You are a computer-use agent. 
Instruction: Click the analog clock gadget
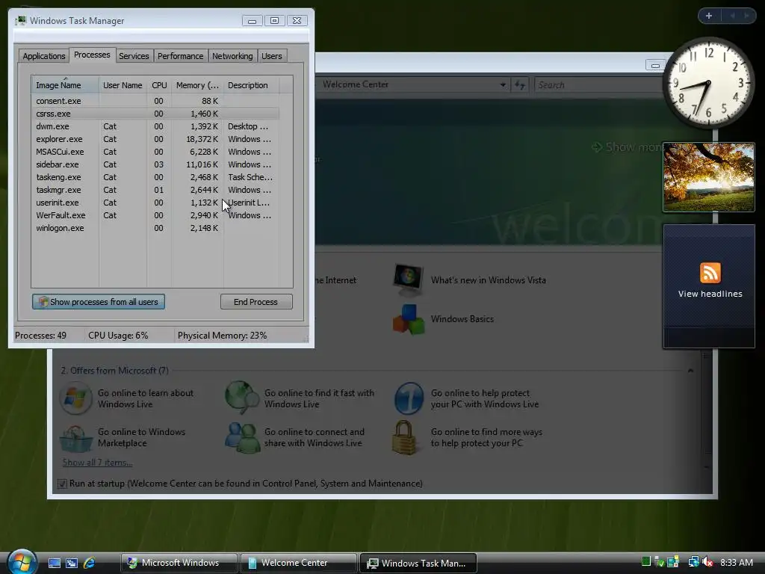pos(708,83)
